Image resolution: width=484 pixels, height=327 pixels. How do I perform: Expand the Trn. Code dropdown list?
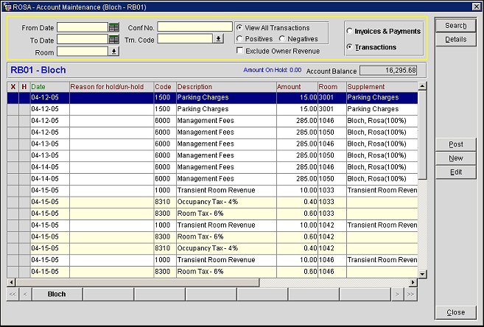point(218,39)
